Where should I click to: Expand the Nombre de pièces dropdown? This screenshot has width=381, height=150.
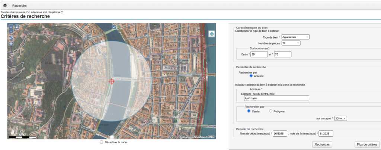291,43
